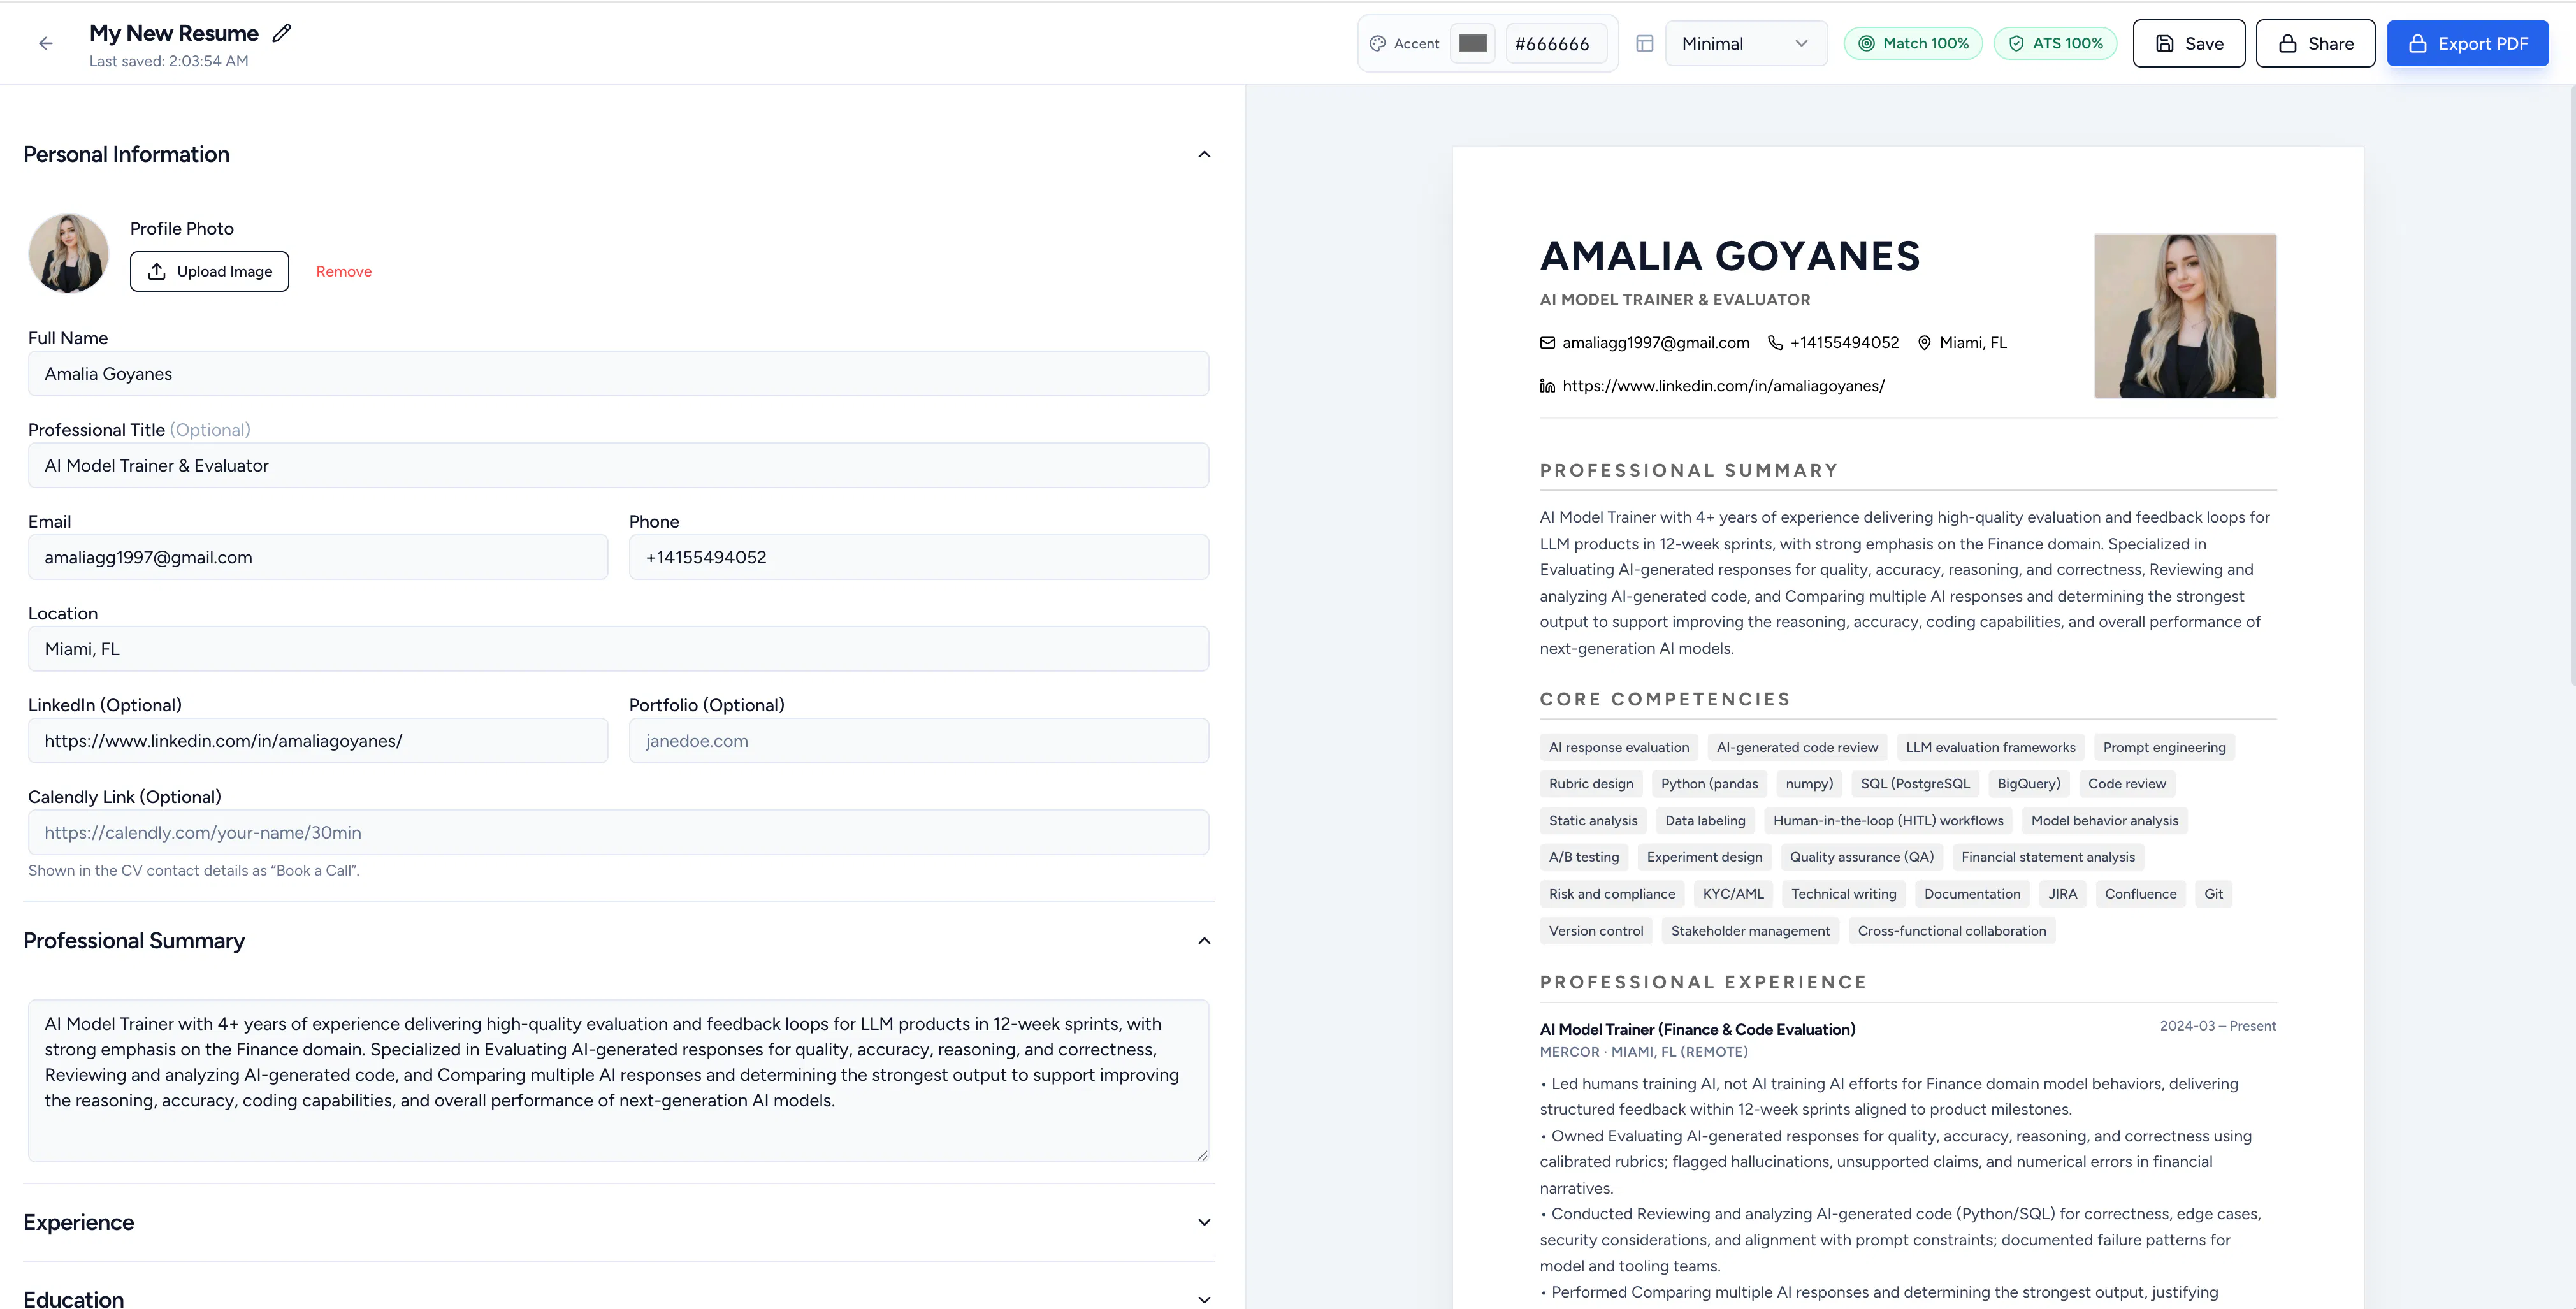This screenshot has height=1309, width=2576.
Task: Click into the Professional Summary textarea
Action: coord(618,1081)
